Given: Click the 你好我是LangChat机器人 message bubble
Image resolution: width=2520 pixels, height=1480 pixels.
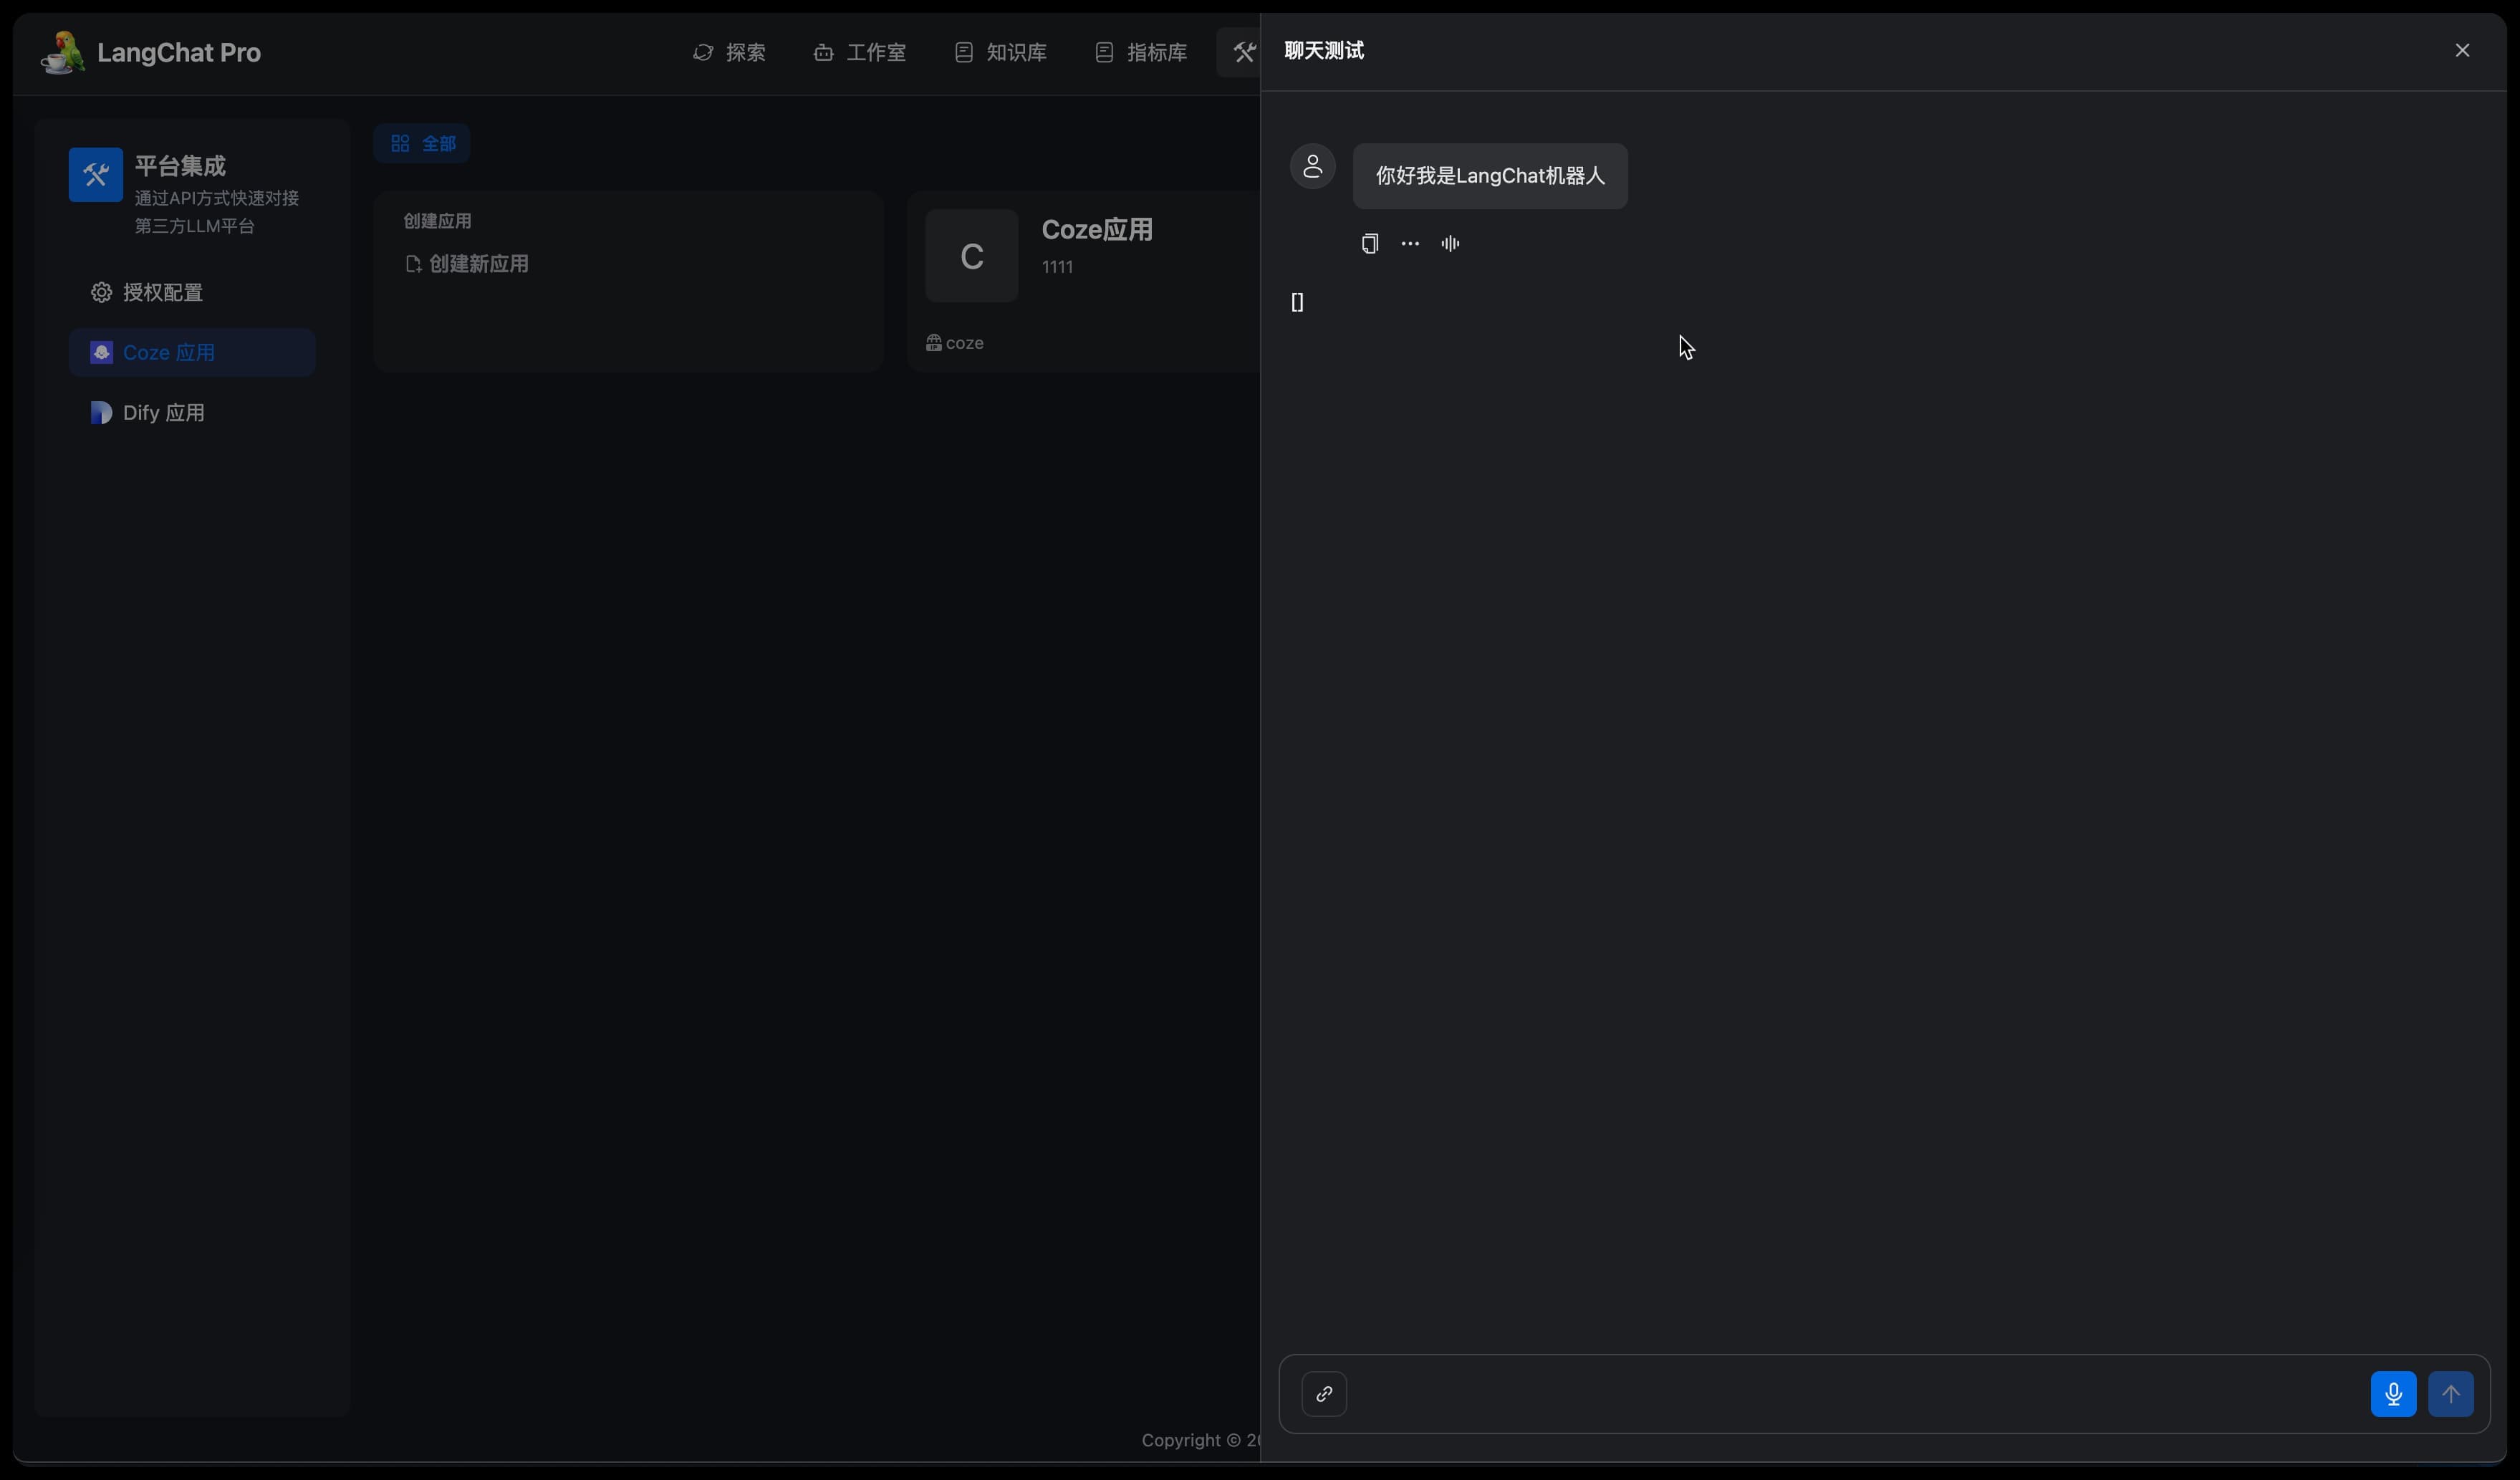Looking at the screenshot, I should (1490, 176).
